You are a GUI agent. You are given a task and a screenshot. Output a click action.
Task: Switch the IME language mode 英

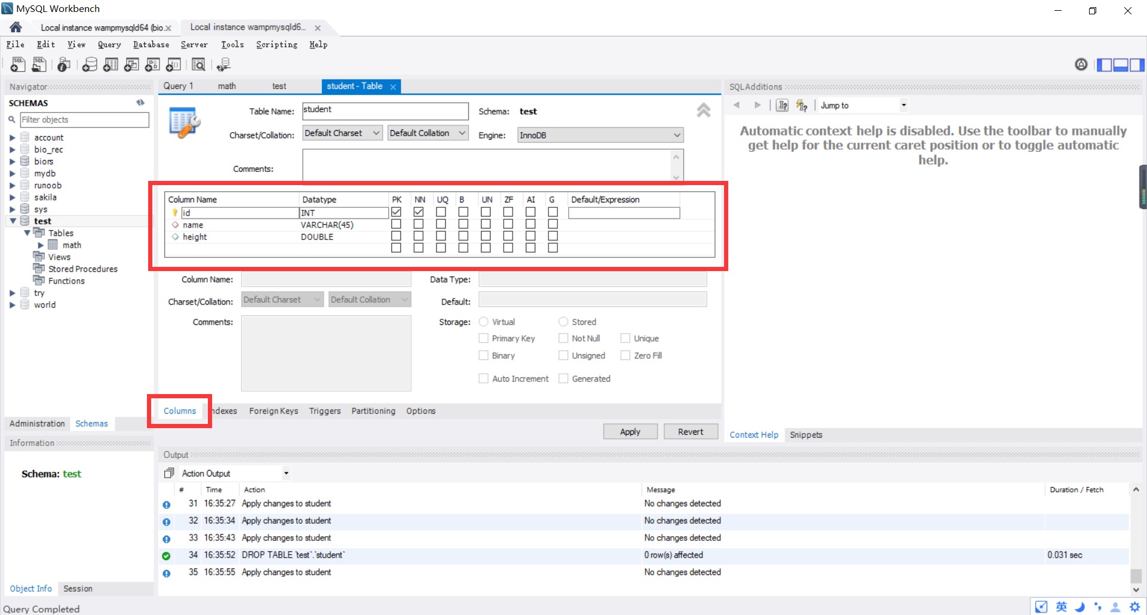click(x=1062, y=607)
